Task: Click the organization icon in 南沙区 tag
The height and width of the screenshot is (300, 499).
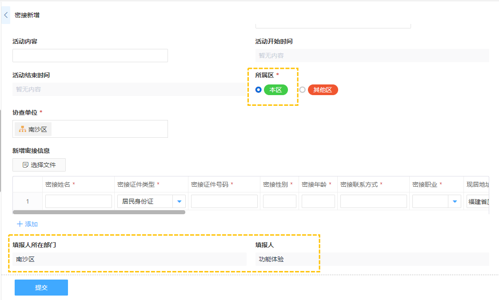Action: 22,129
